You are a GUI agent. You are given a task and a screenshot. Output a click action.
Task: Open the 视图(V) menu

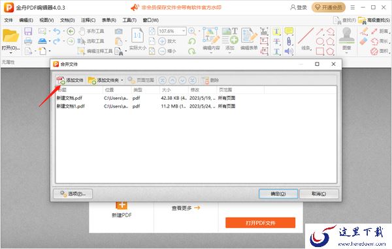46,20
